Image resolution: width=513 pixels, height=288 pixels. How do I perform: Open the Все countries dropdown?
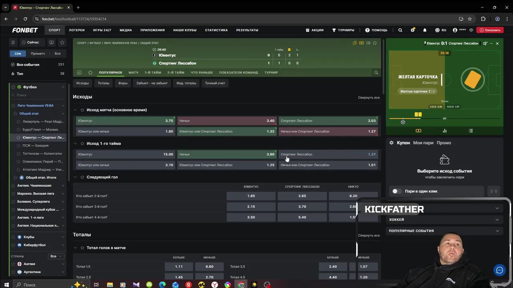click(56, 256)
